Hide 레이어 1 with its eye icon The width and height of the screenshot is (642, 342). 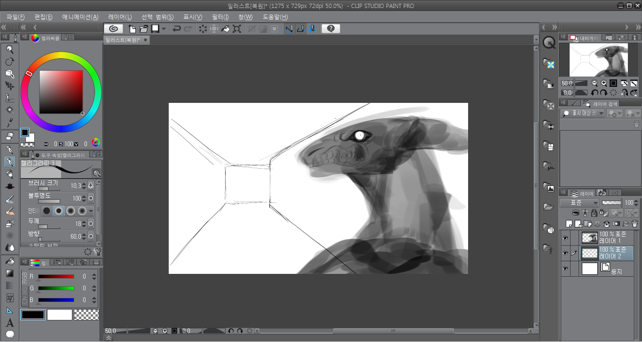point(565,238)
